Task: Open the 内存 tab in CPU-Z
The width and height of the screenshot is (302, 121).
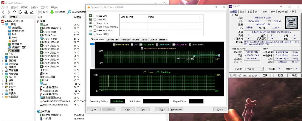Action: pos(257,12)
